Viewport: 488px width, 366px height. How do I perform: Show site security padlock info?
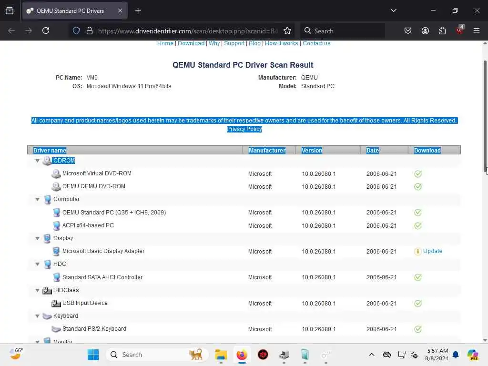89,30
